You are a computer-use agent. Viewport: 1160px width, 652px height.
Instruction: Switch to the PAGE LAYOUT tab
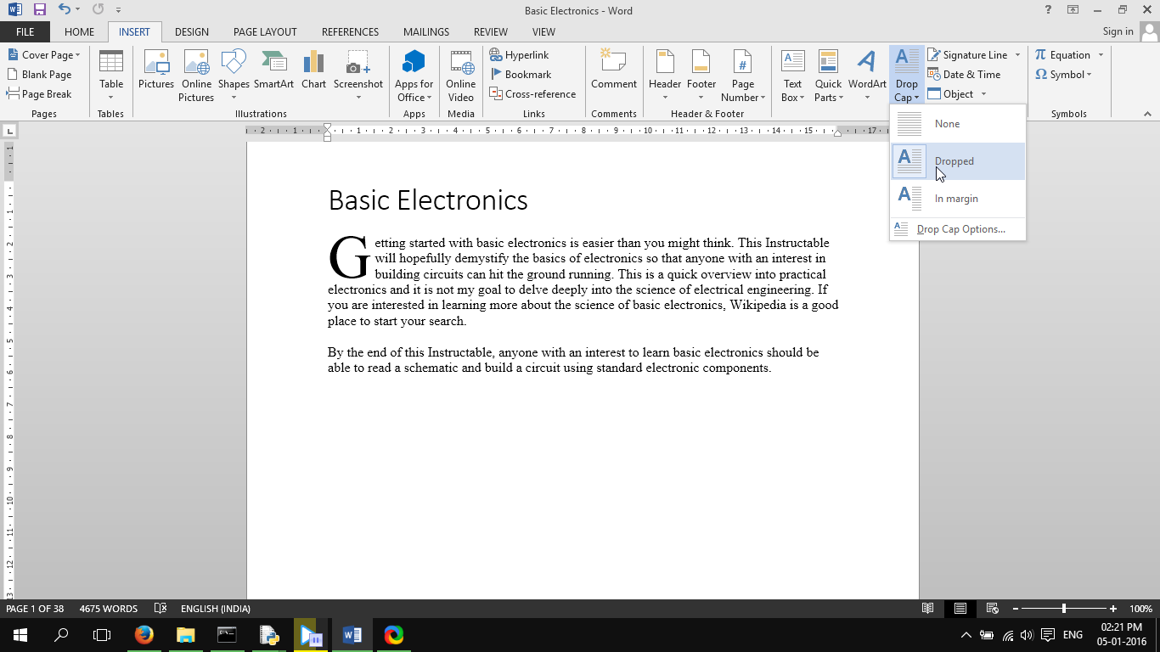[x=265, y=31]
